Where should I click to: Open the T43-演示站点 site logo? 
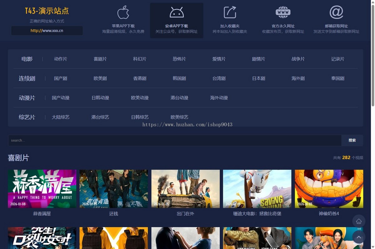point(47,11)
